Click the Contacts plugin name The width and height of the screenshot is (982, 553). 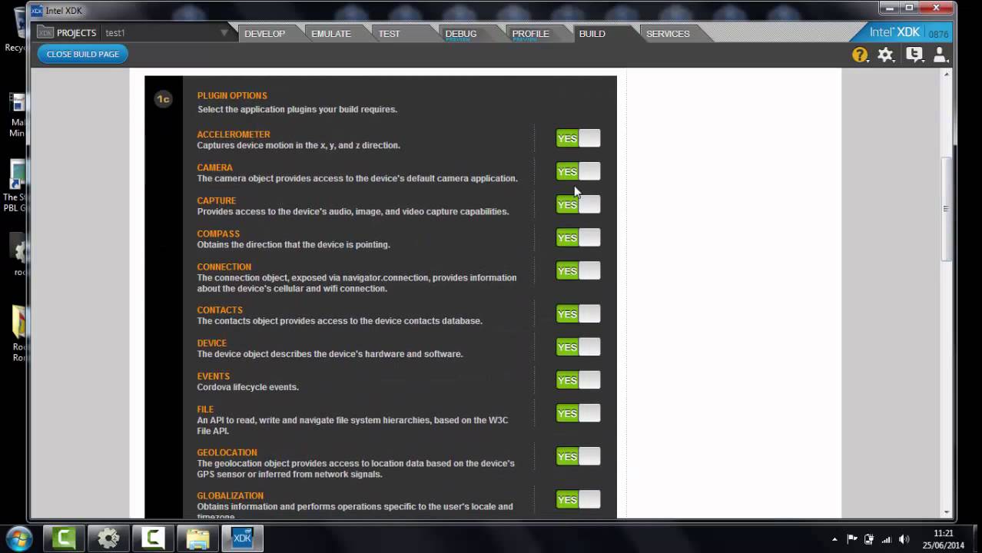coord(220,310)
